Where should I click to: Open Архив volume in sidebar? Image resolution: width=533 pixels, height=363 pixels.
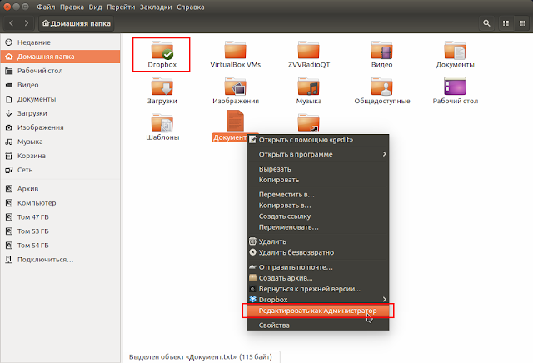tap(60, 189)
